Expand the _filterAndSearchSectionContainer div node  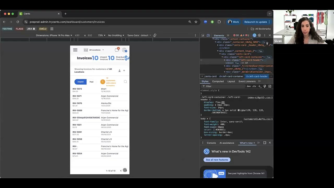[224, 66]
